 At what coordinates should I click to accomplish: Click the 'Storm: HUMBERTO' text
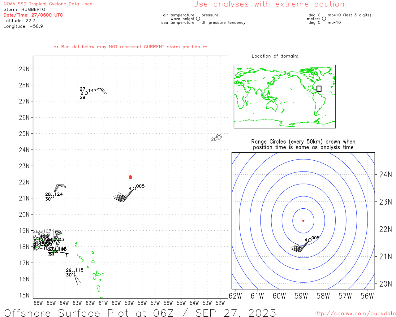point(24,10)
